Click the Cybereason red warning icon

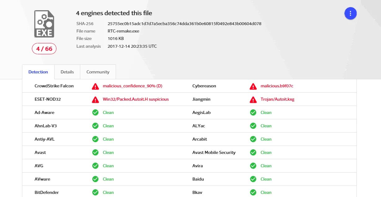tap(253, 86)
